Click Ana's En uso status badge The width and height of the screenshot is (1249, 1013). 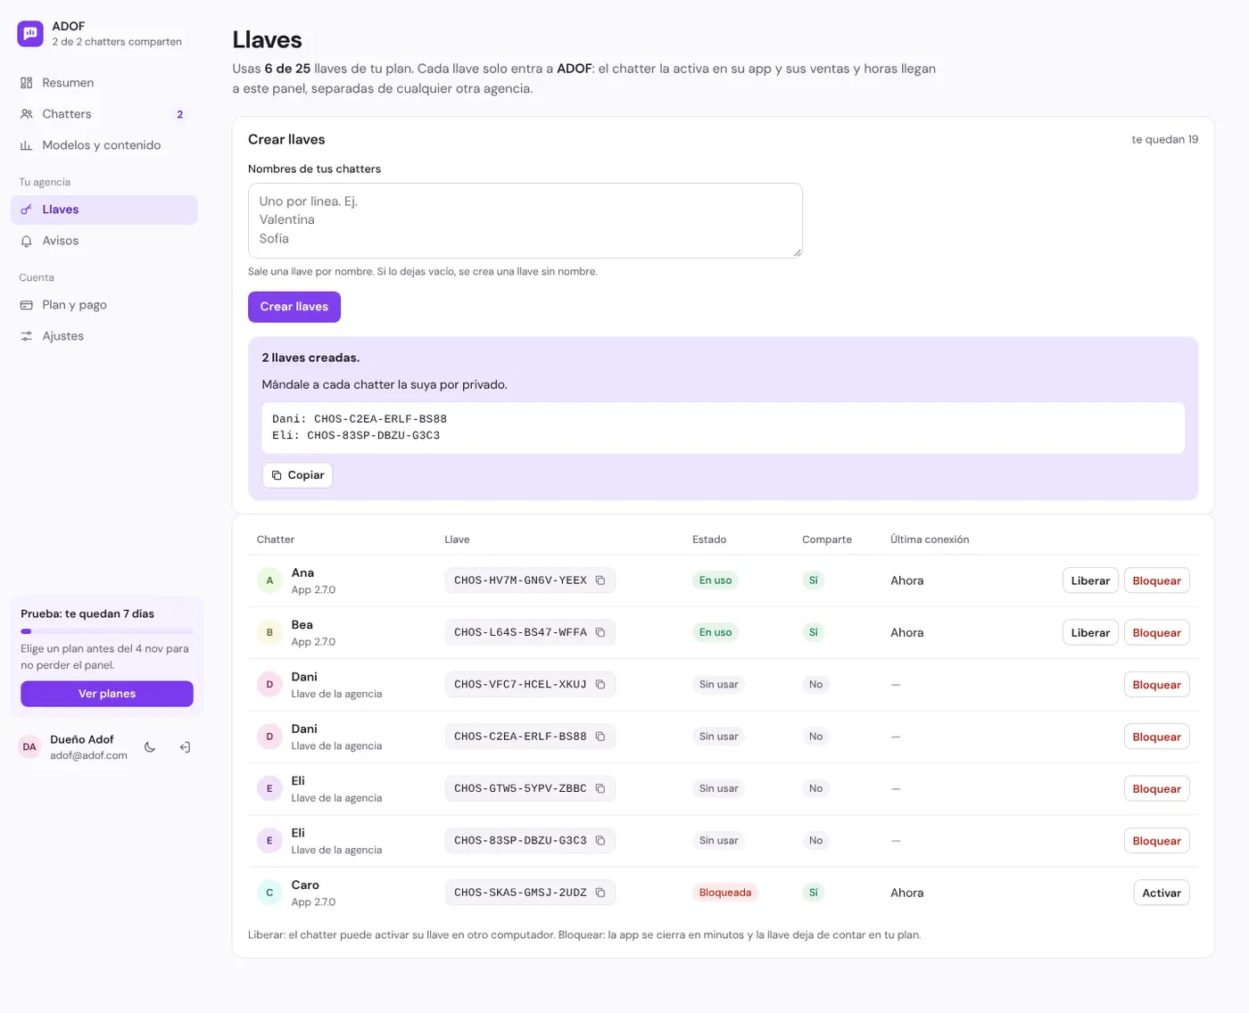pyautogui.click(x=715, y=581)
